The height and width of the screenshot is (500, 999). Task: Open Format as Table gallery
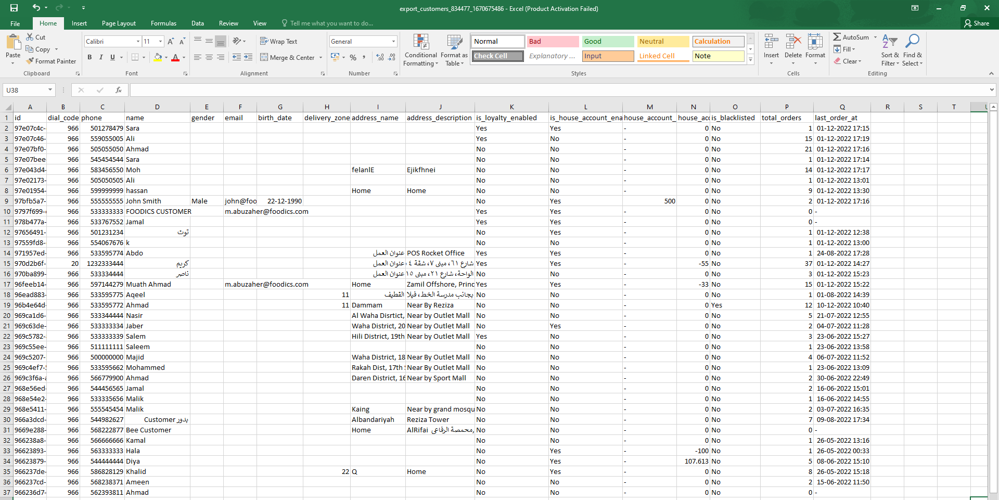click(454, 50)
